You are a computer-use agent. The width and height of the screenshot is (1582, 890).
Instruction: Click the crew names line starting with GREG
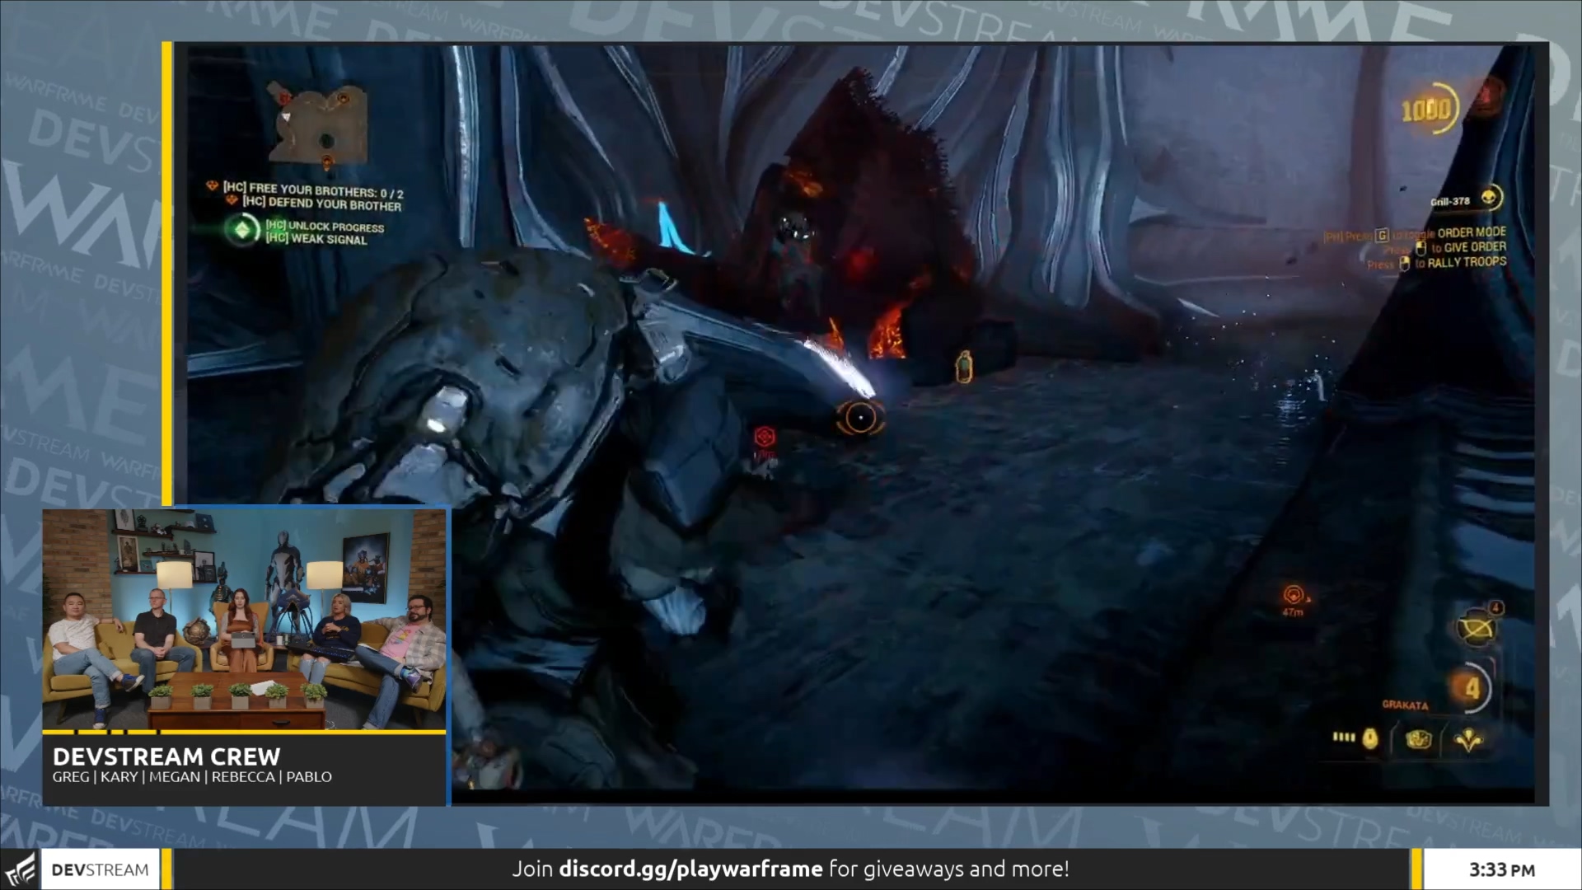[x=192, y=777]
